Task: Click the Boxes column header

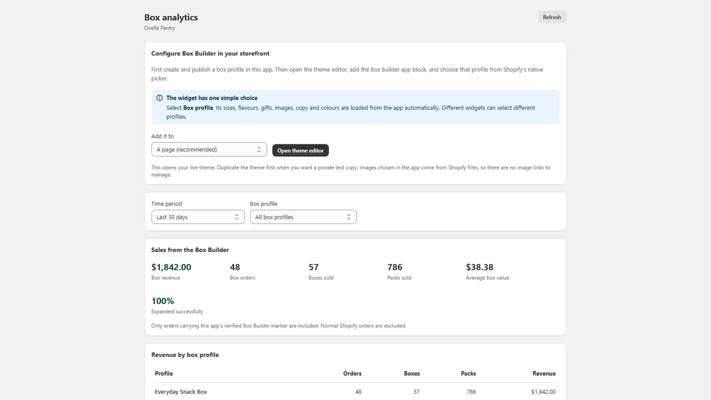Action: coord(412,373)
